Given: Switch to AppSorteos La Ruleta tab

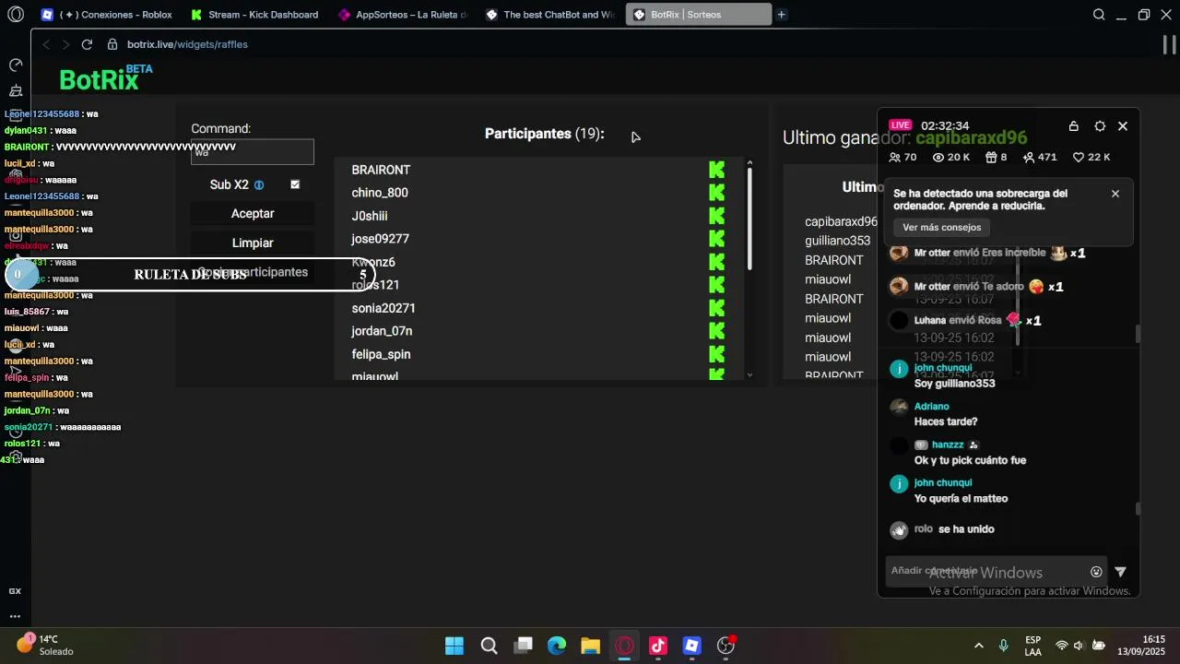Looking at the screenshot, I should [403, 15].
